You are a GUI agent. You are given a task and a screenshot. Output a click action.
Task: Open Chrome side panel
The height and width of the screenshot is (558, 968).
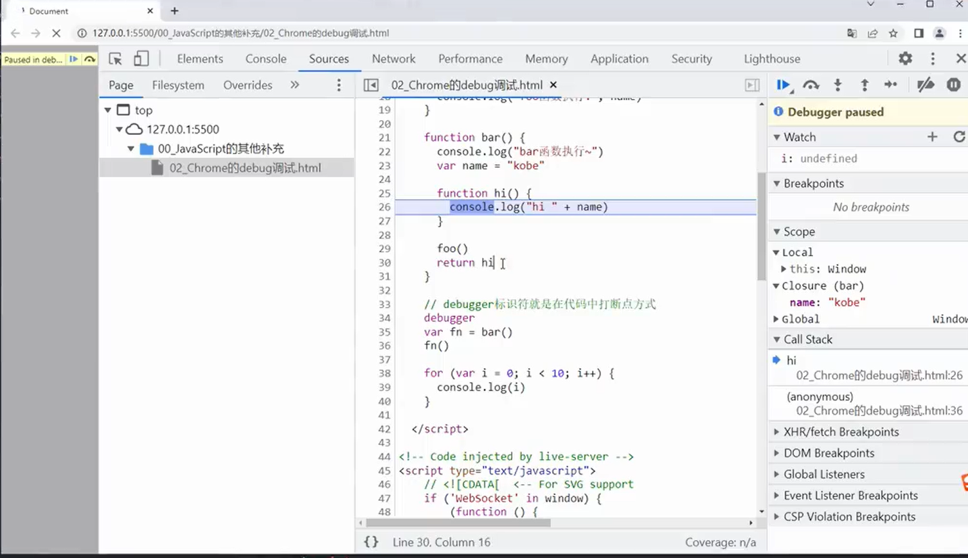click(919, 33)
